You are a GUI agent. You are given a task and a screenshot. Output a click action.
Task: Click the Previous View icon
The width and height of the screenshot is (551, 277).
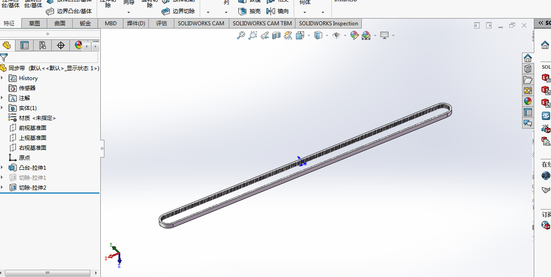(265, 35)
